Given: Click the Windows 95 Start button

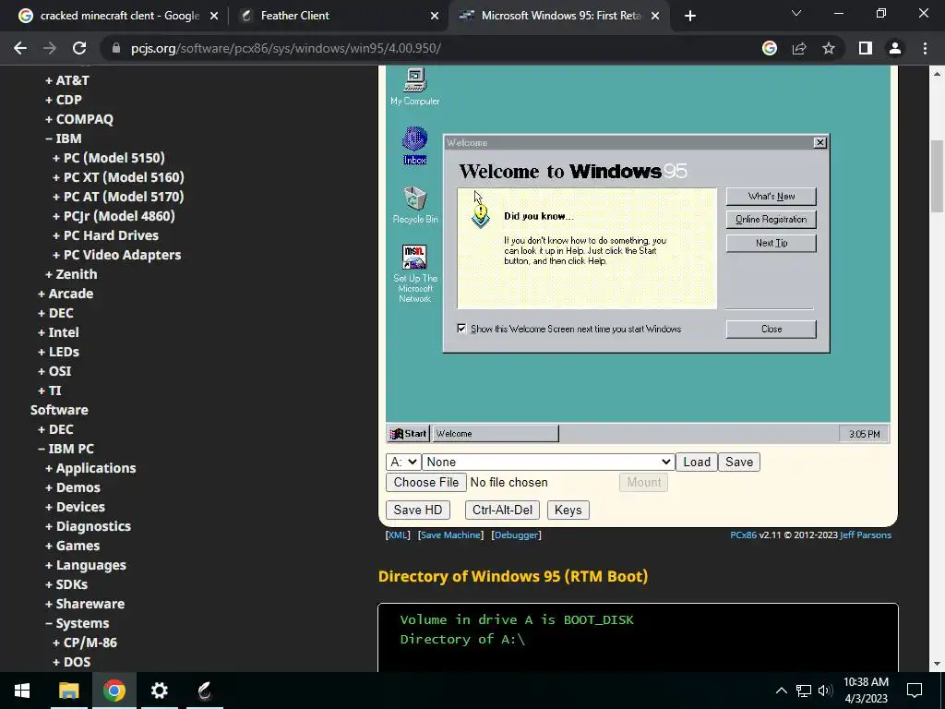Looking at the screenshot, I should 408,434.
